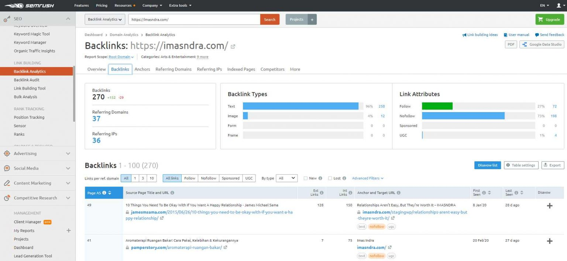Click the Int Links info icon
Image resolution: width=567 pixels, height=261 pixels.
tap(351, 193)
